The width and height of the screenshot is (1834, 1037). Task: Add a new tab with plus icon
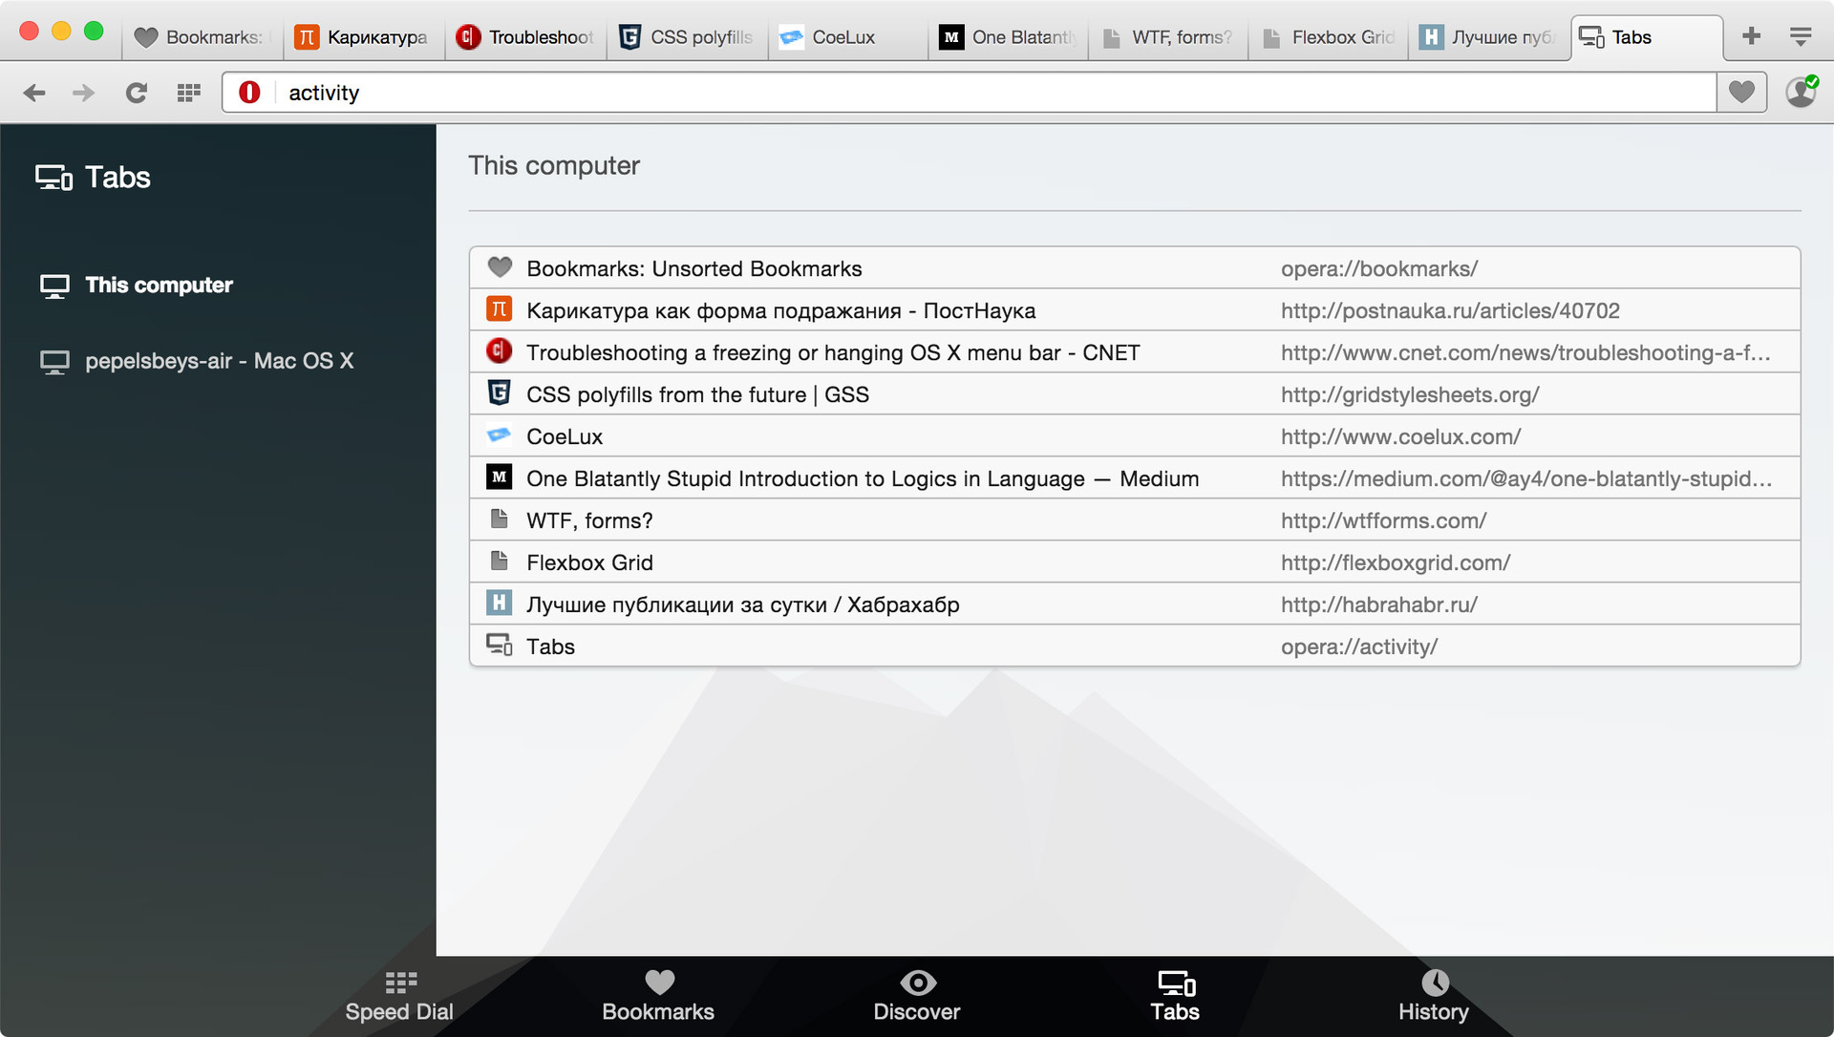tap(1751, 36)
